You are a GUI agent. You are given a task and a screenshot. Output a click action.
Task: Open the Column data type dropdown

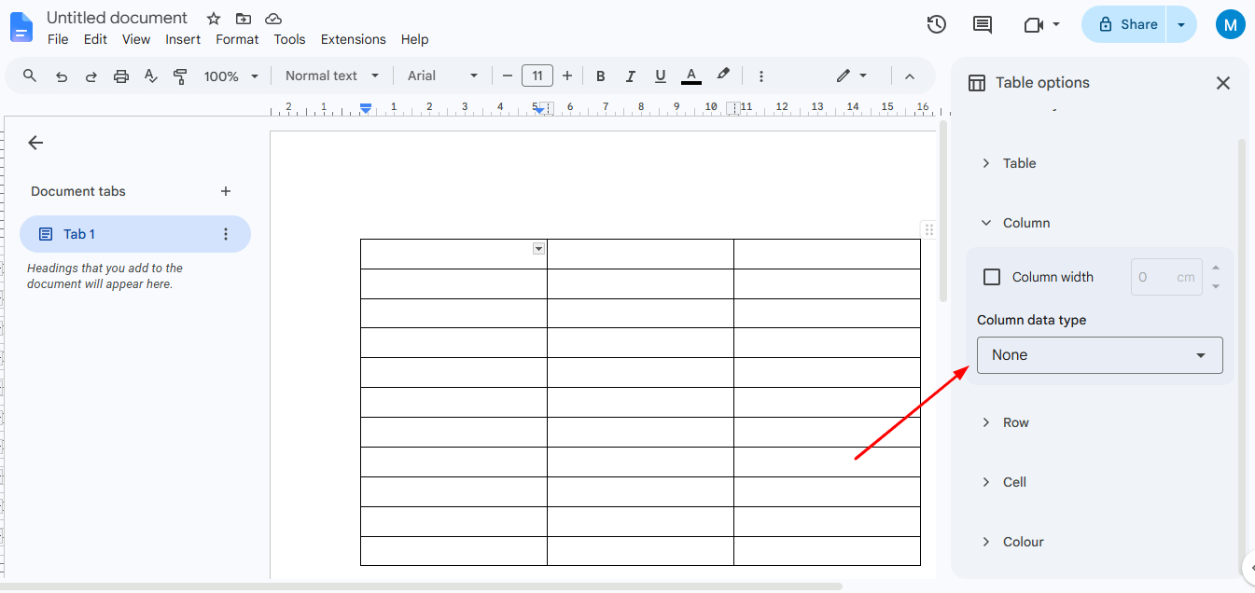tap(1100, 355)
